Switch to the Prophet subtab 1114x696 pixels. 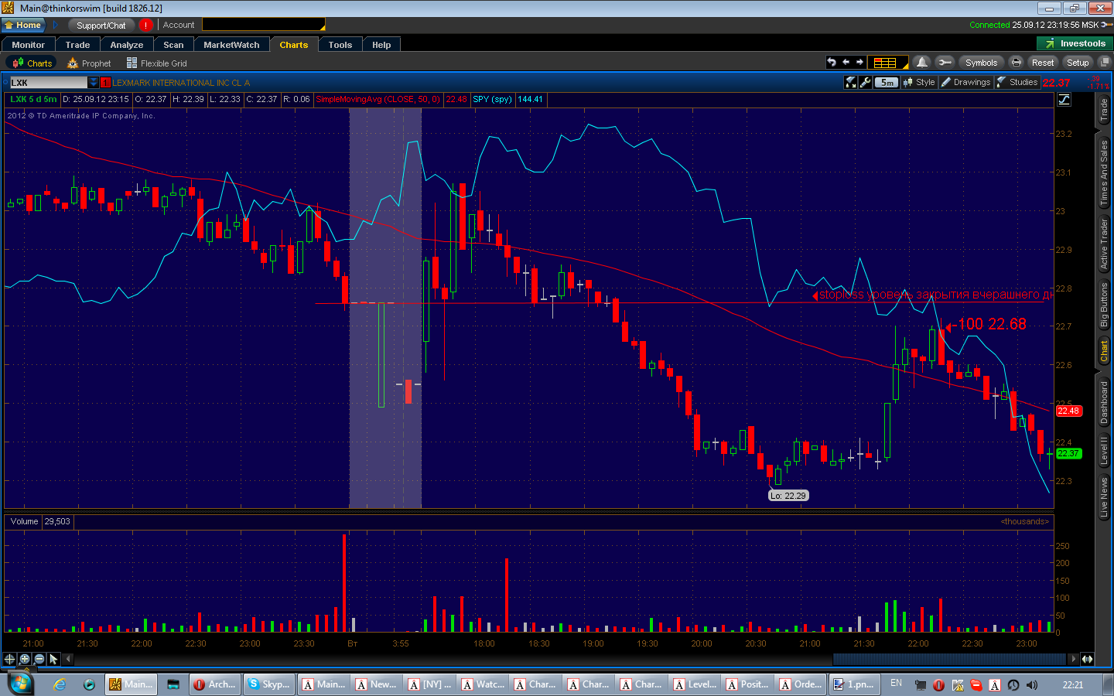tap(89, 63)
